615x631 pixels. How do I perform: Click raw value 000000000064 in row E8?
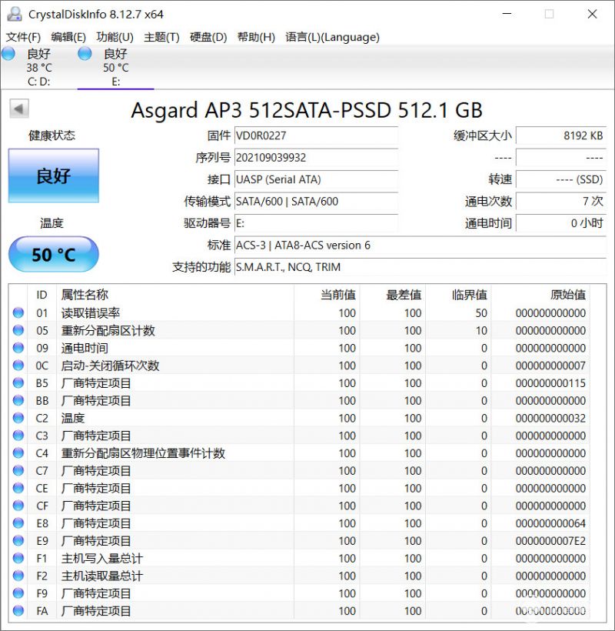[550, 523]
